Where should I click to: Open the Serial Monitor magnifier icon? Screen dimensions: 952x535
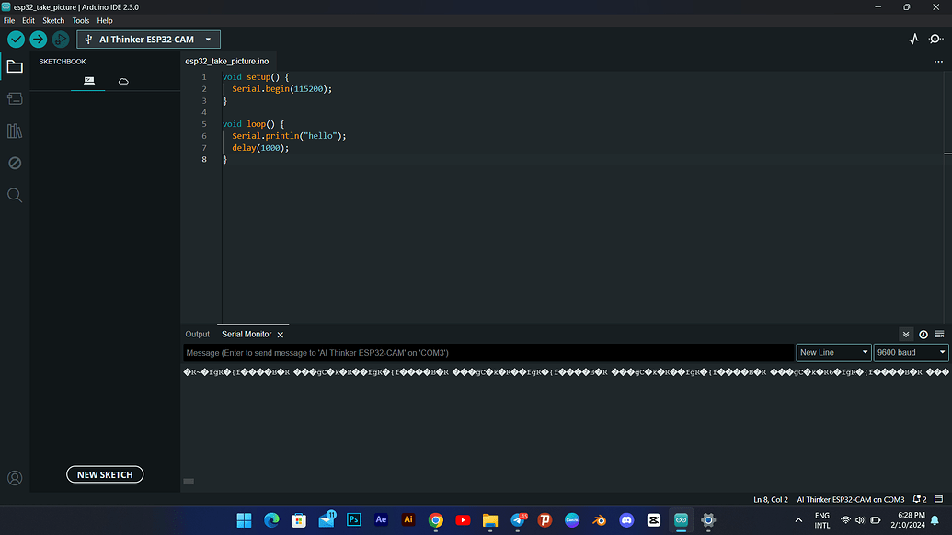pos(937,39)
